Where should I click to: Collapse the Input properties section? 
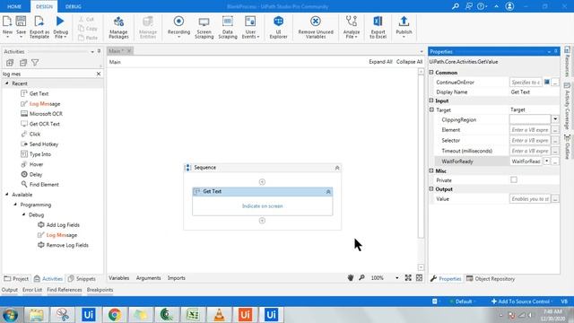coord(431,100)
